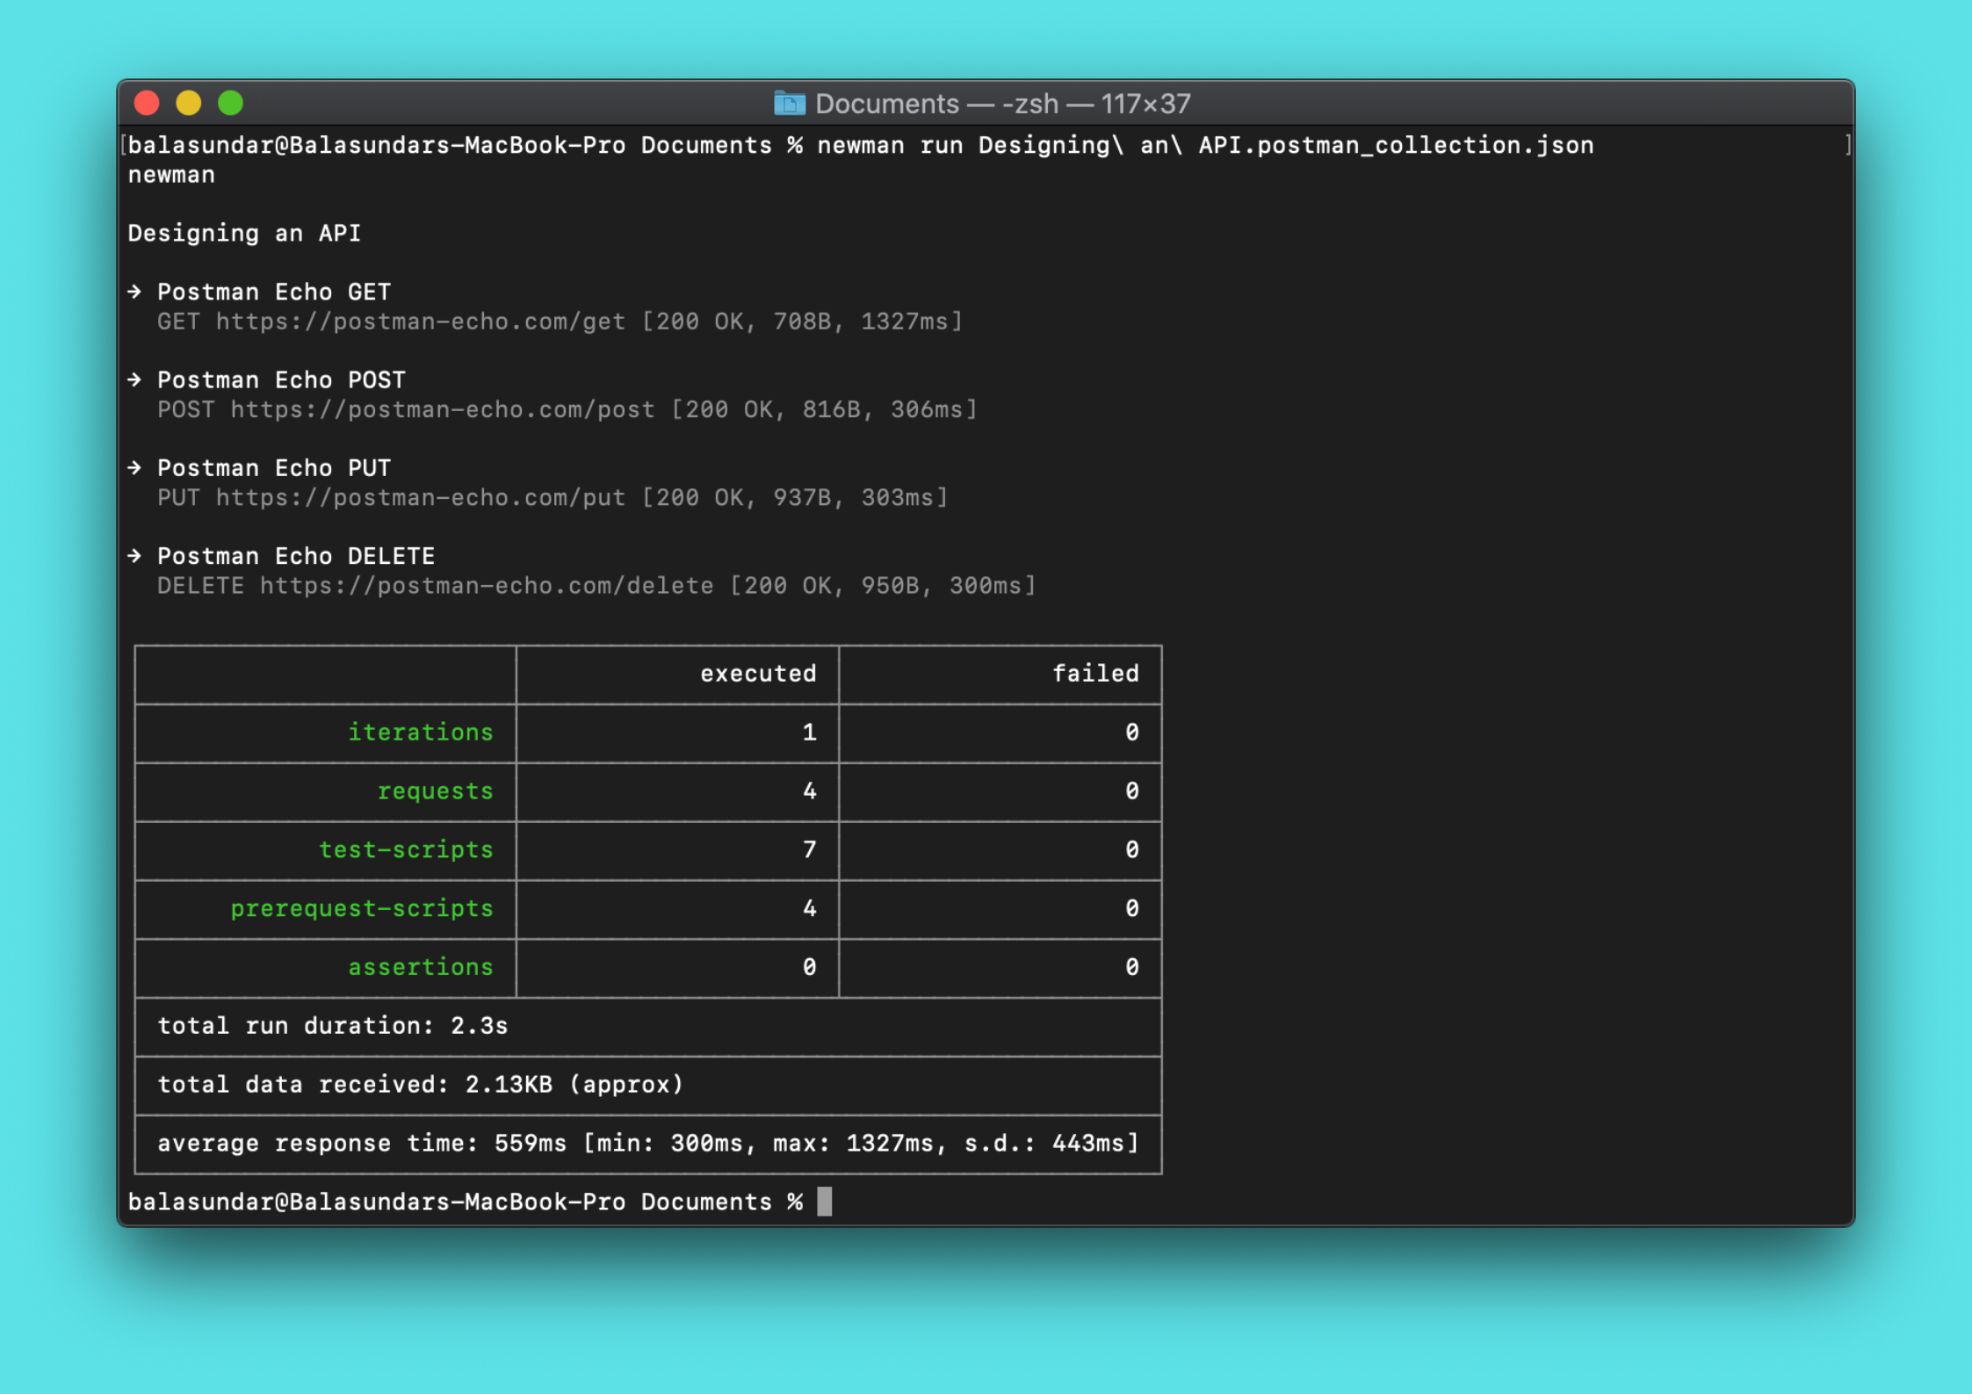Click the failed column header

1095,674
